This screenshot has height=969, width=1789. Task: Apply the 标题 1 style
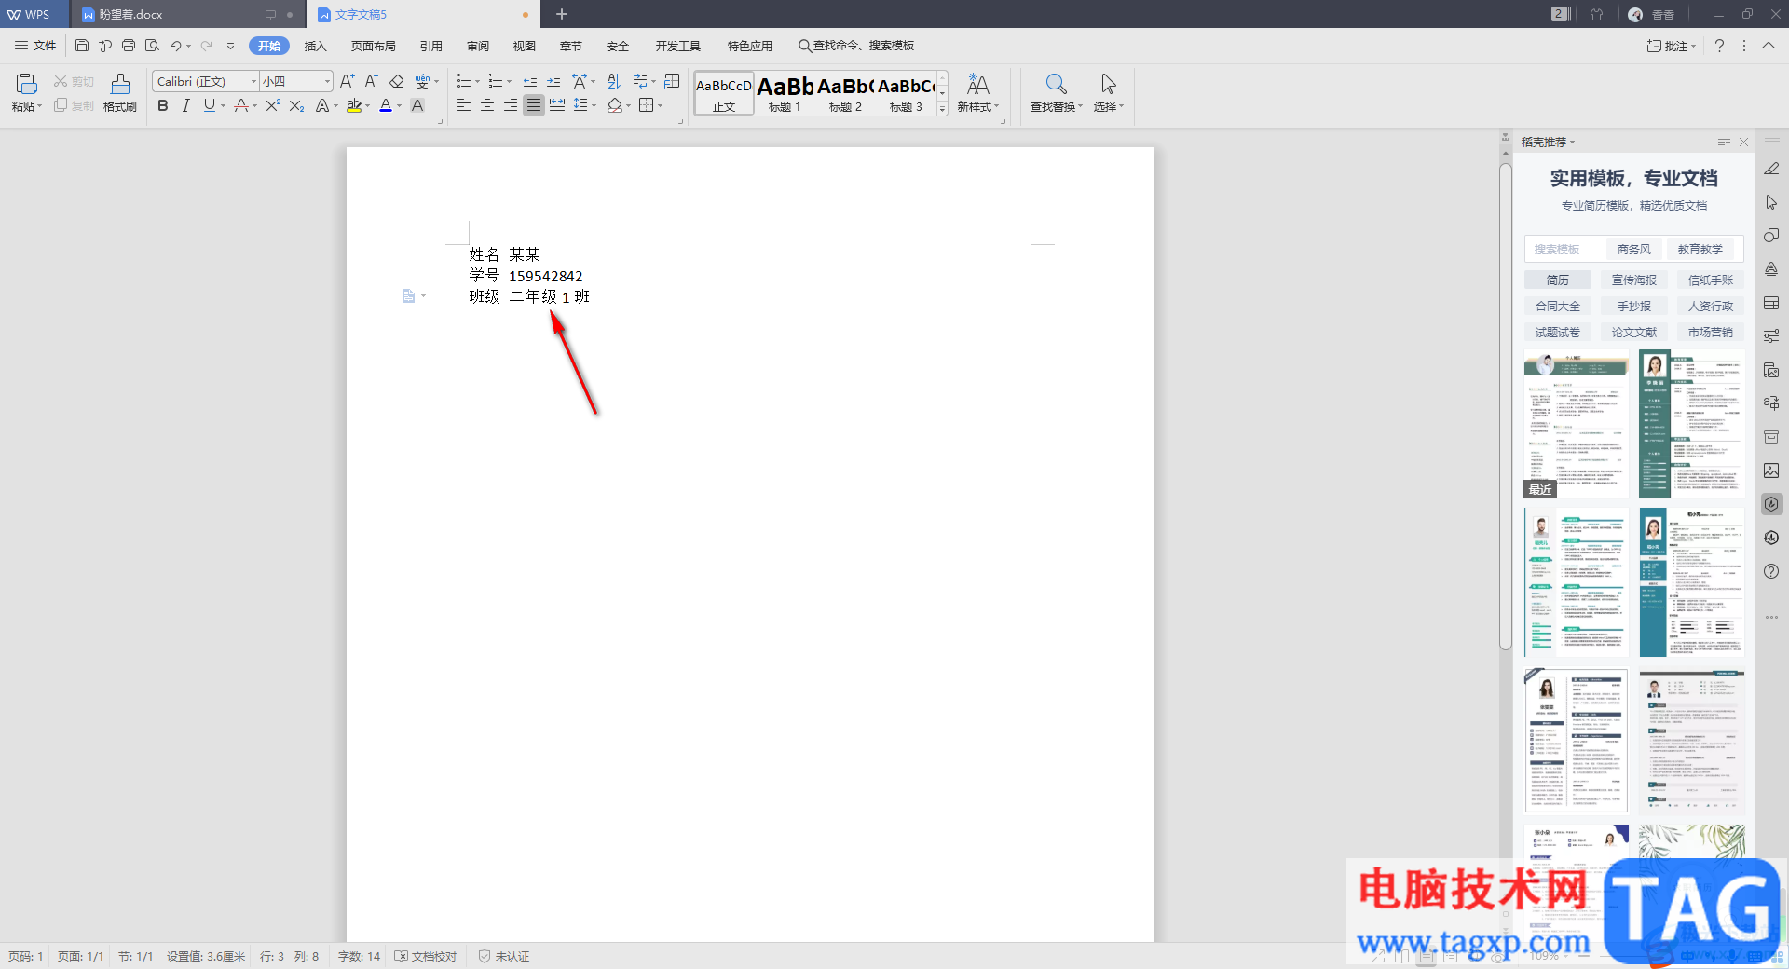point(785,94)
